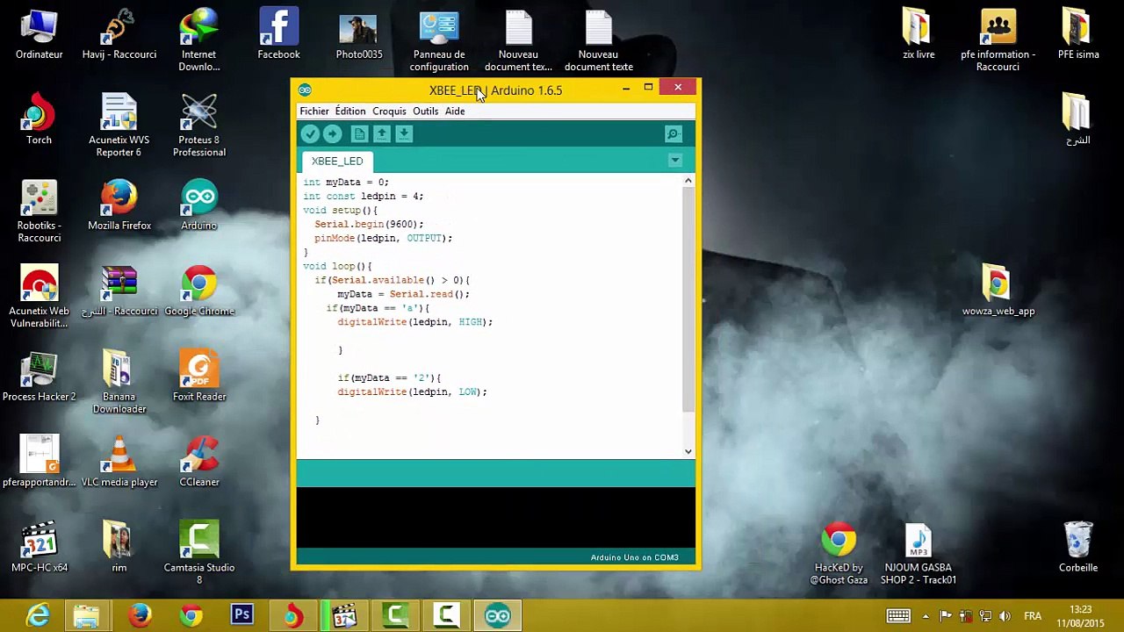Click the 'myData = Serial.read();' line
This screenshot has height=632, width=1124.
tap(403, 294)
